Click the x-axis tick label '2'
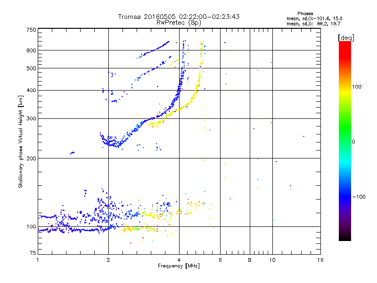377x283 pixels. coord(108,260)
